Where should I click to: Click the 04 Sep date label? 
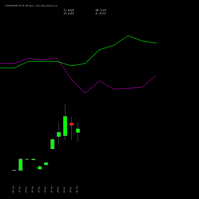[x=13, y=189]
